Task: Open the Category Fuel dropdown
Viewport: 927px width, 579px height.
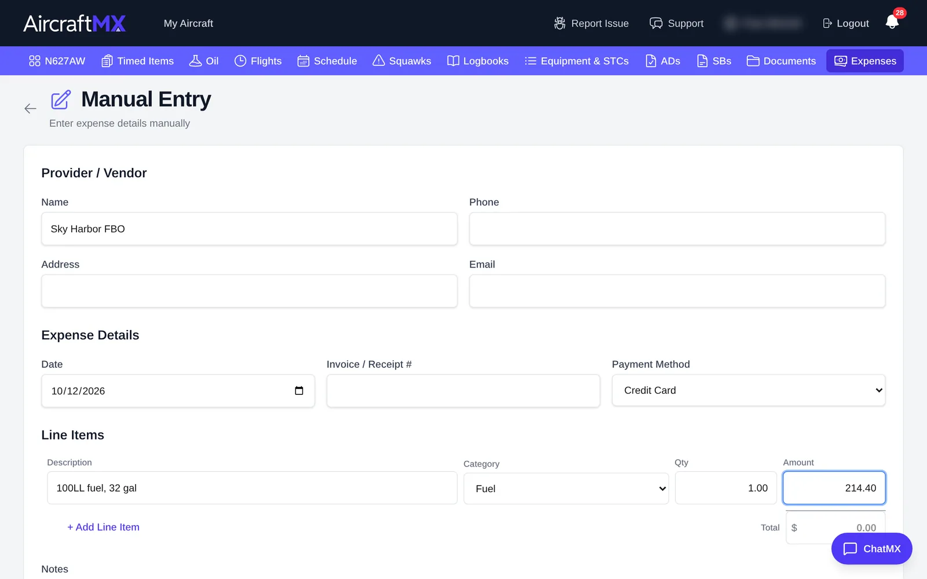Action: pos(566,489)
